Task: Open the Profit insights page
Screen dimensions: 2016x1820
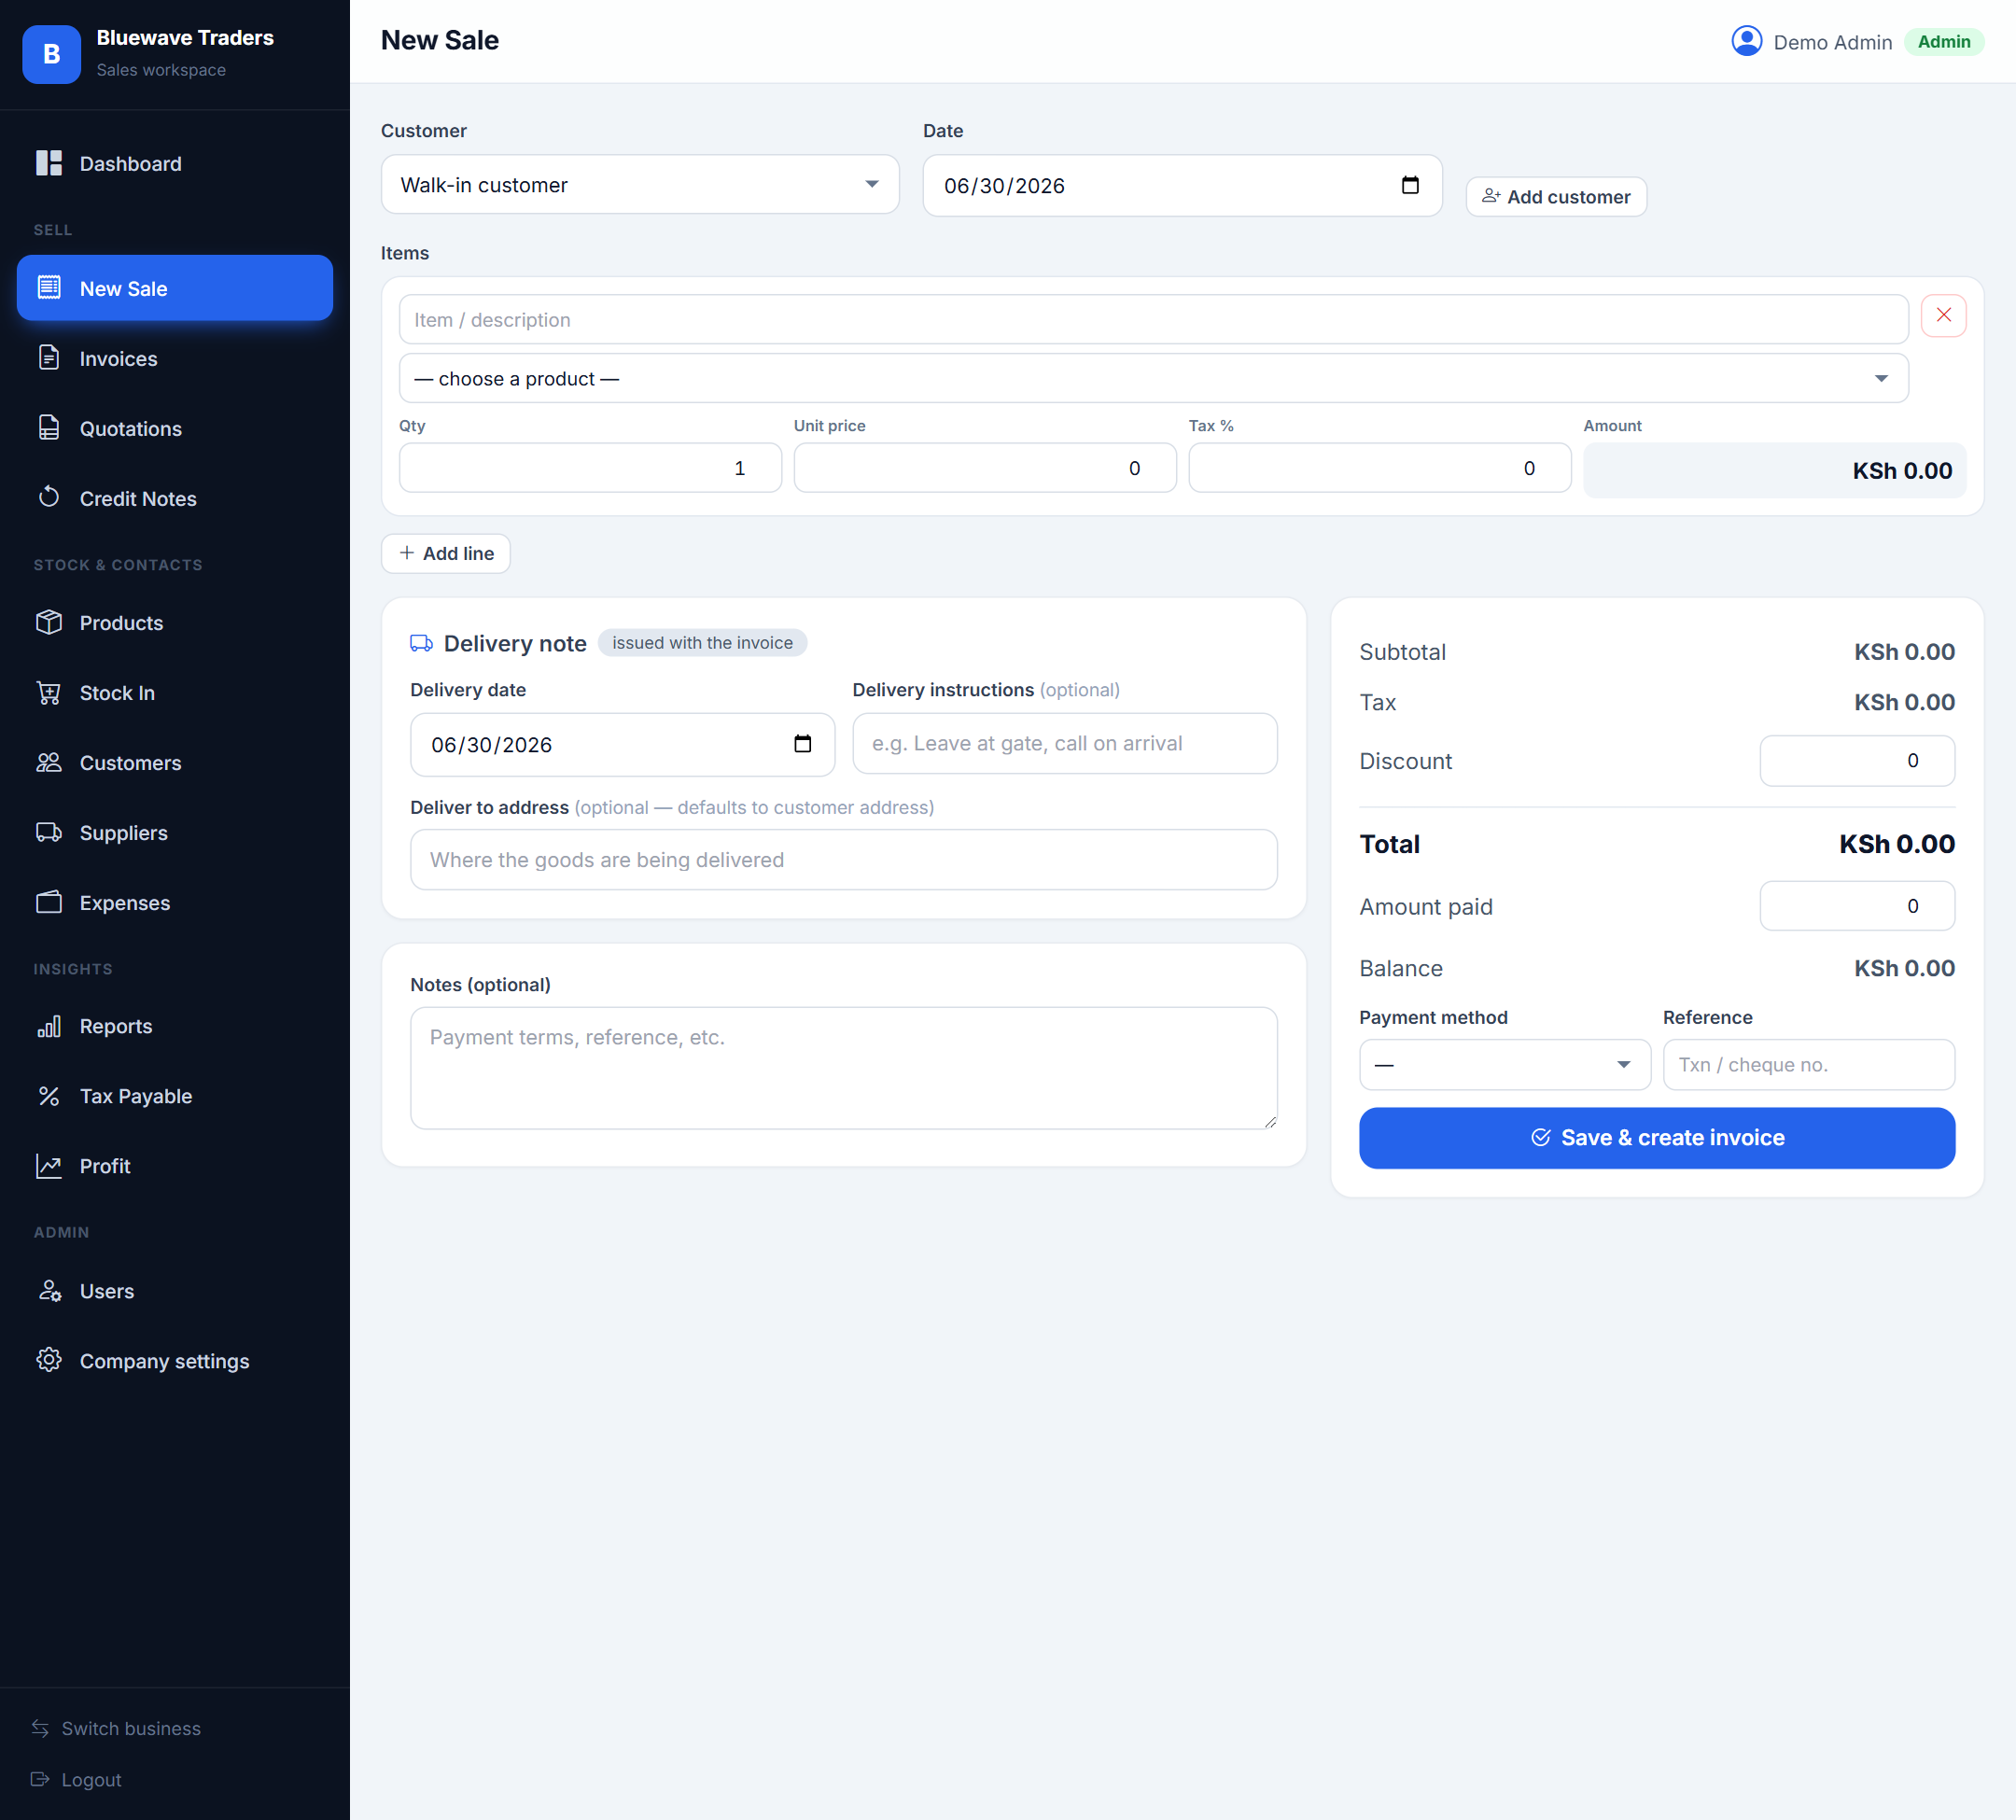Action: 175,1166
